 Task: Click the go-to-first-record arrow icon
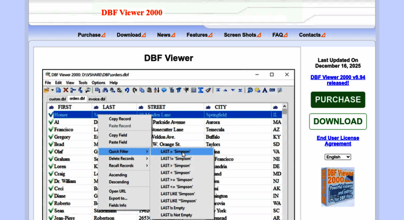pyautogui.click(x=218, y=90)
